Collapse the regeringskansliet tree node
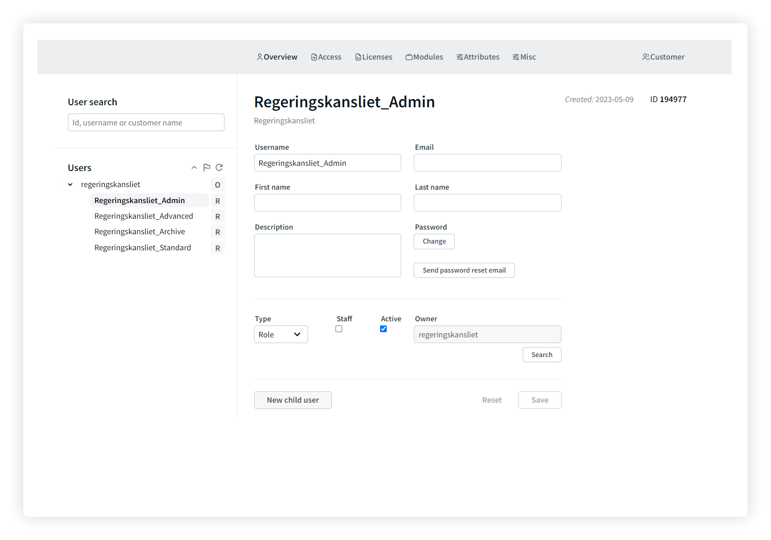 tap(70, 184)
